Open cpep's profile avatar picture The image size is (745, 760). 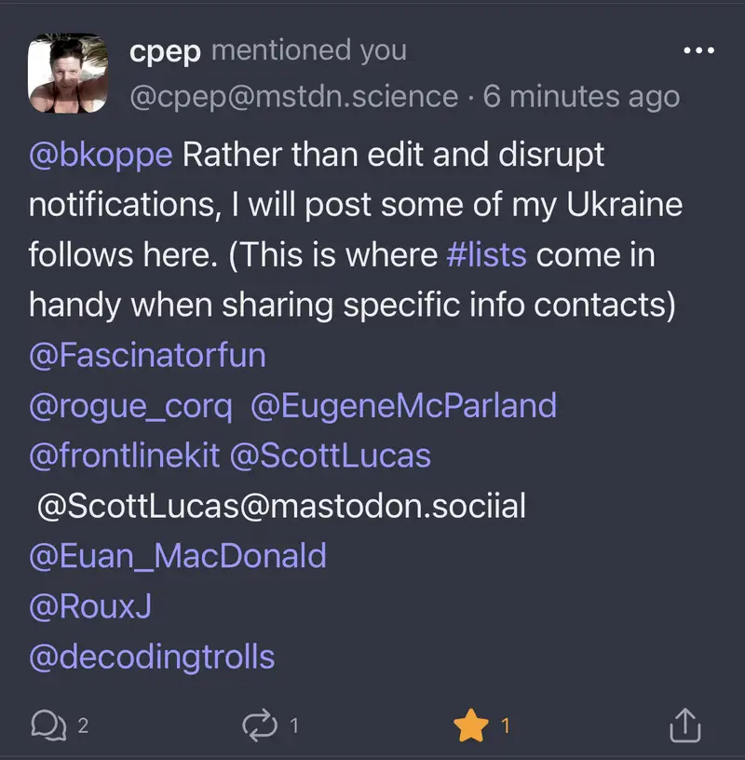pos(68,74)
